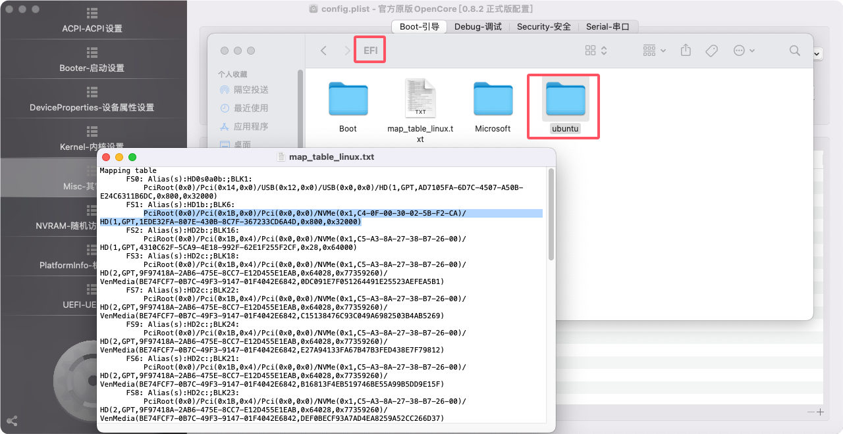The height and width of the screenshot is (434, 843).
Task: Click the Mapping table heading text
Action: point(128,170)
